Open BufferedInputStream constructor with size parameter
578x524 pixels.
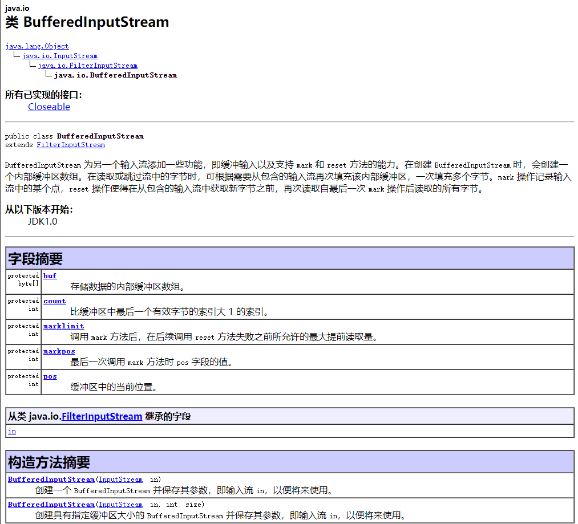(x=51, y=504)
